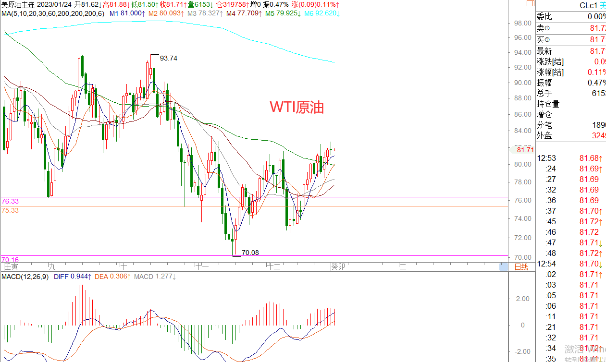Select the 外盘 row in quote panel

pos(571,135)
